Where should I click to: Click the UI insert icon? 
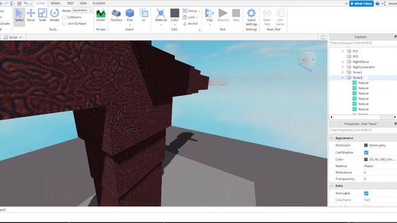coord(144,15)
